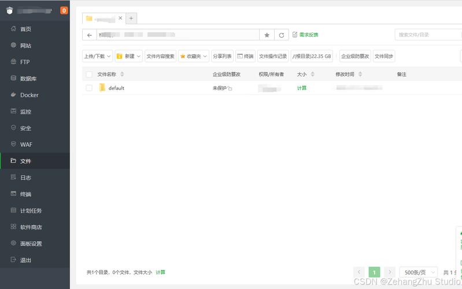Open the 新建 create dropdown

click(x=128, y=56)
